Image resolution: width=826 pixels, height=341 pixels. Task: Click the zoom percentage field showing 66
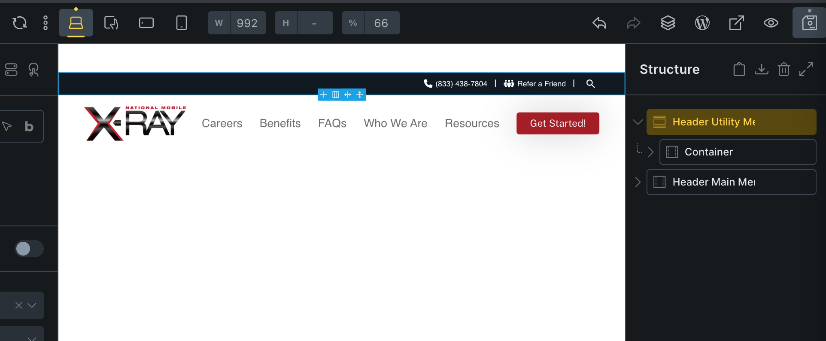[371, 23]
